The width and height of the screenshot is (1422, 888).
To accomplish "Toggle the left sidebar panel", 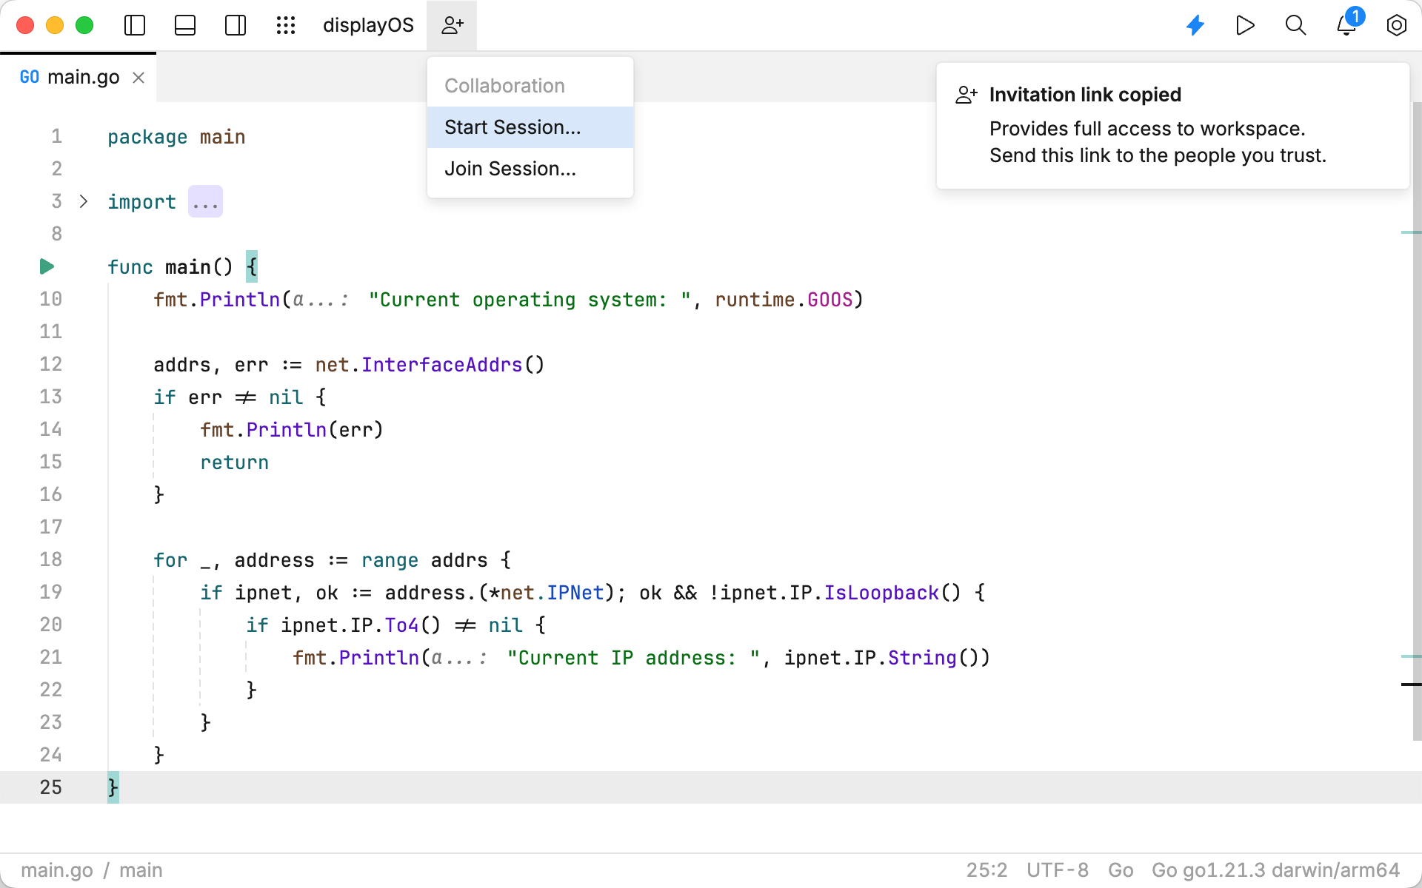I will [x=135, y=25].
